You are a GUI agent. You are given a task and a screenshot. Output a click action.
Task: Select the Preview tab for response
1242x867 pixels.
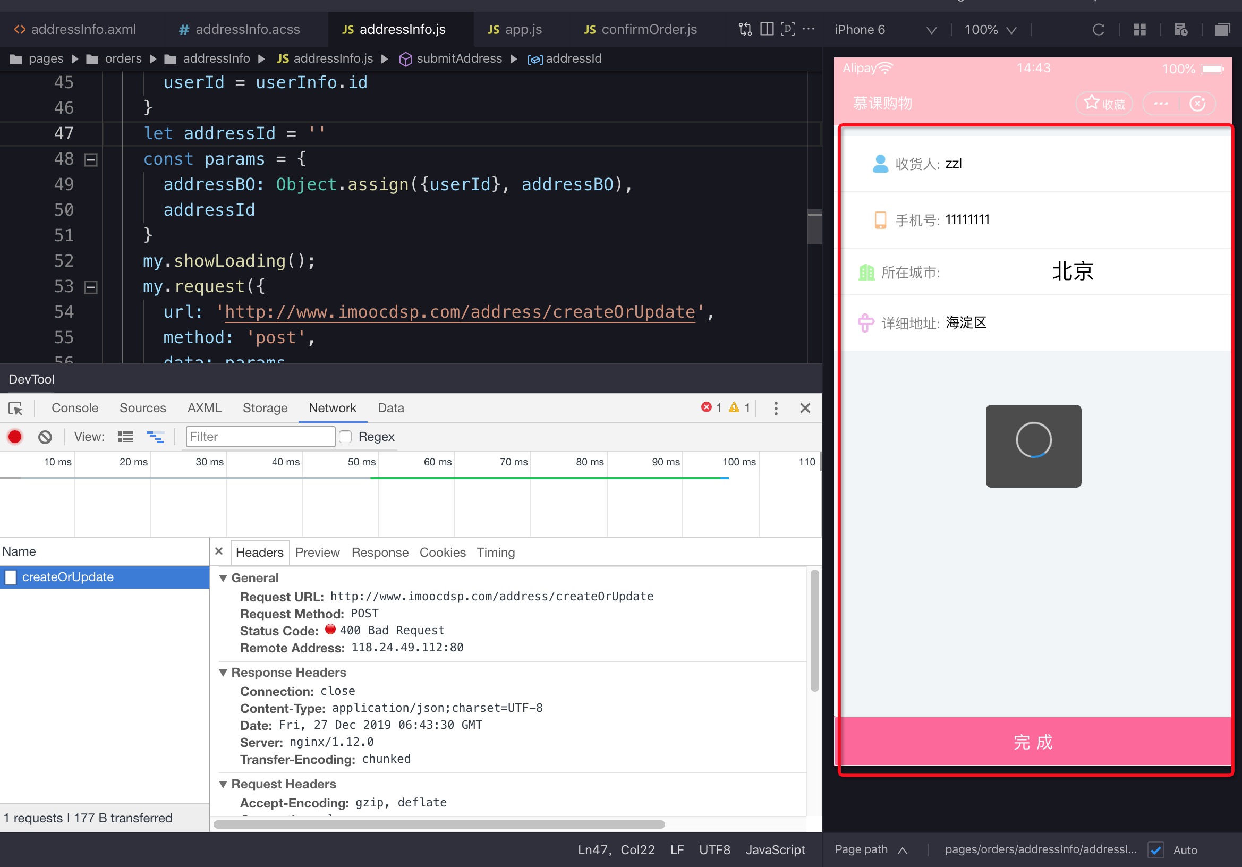(317, 552)
